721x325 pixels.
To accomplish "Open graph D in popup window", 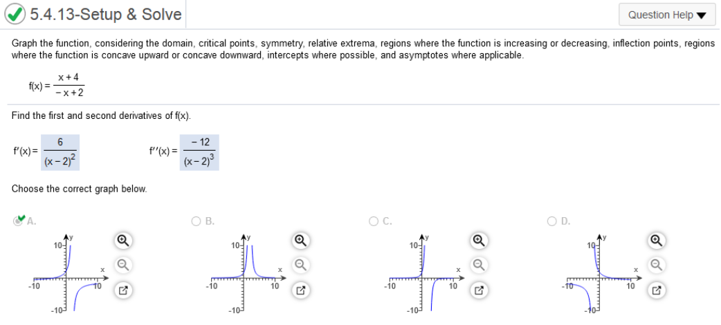I will (657, 290).
